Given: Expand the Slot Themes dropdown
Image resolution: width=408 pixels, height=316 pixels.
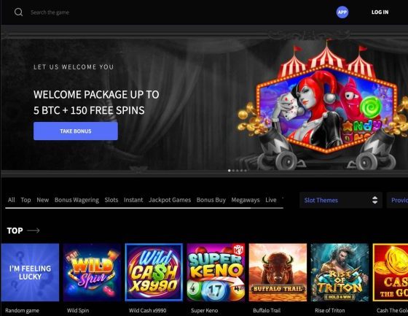Looking at the screenshot, I should pyautogui.click(x=341, y=200).
